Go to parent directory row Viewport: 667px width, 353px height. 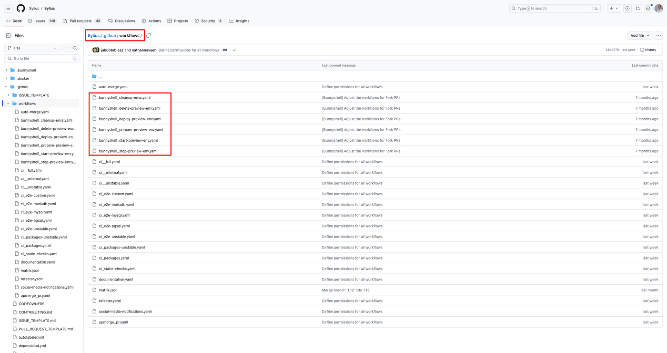tap(375, 76)
